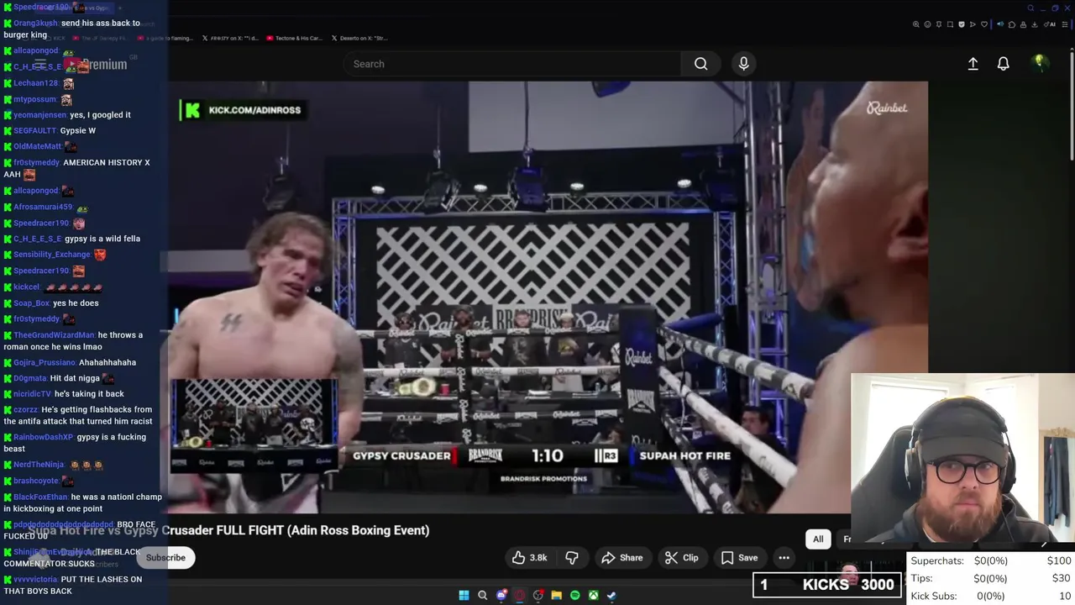
Task: Select the All filter chip
Action: [818, 539]
